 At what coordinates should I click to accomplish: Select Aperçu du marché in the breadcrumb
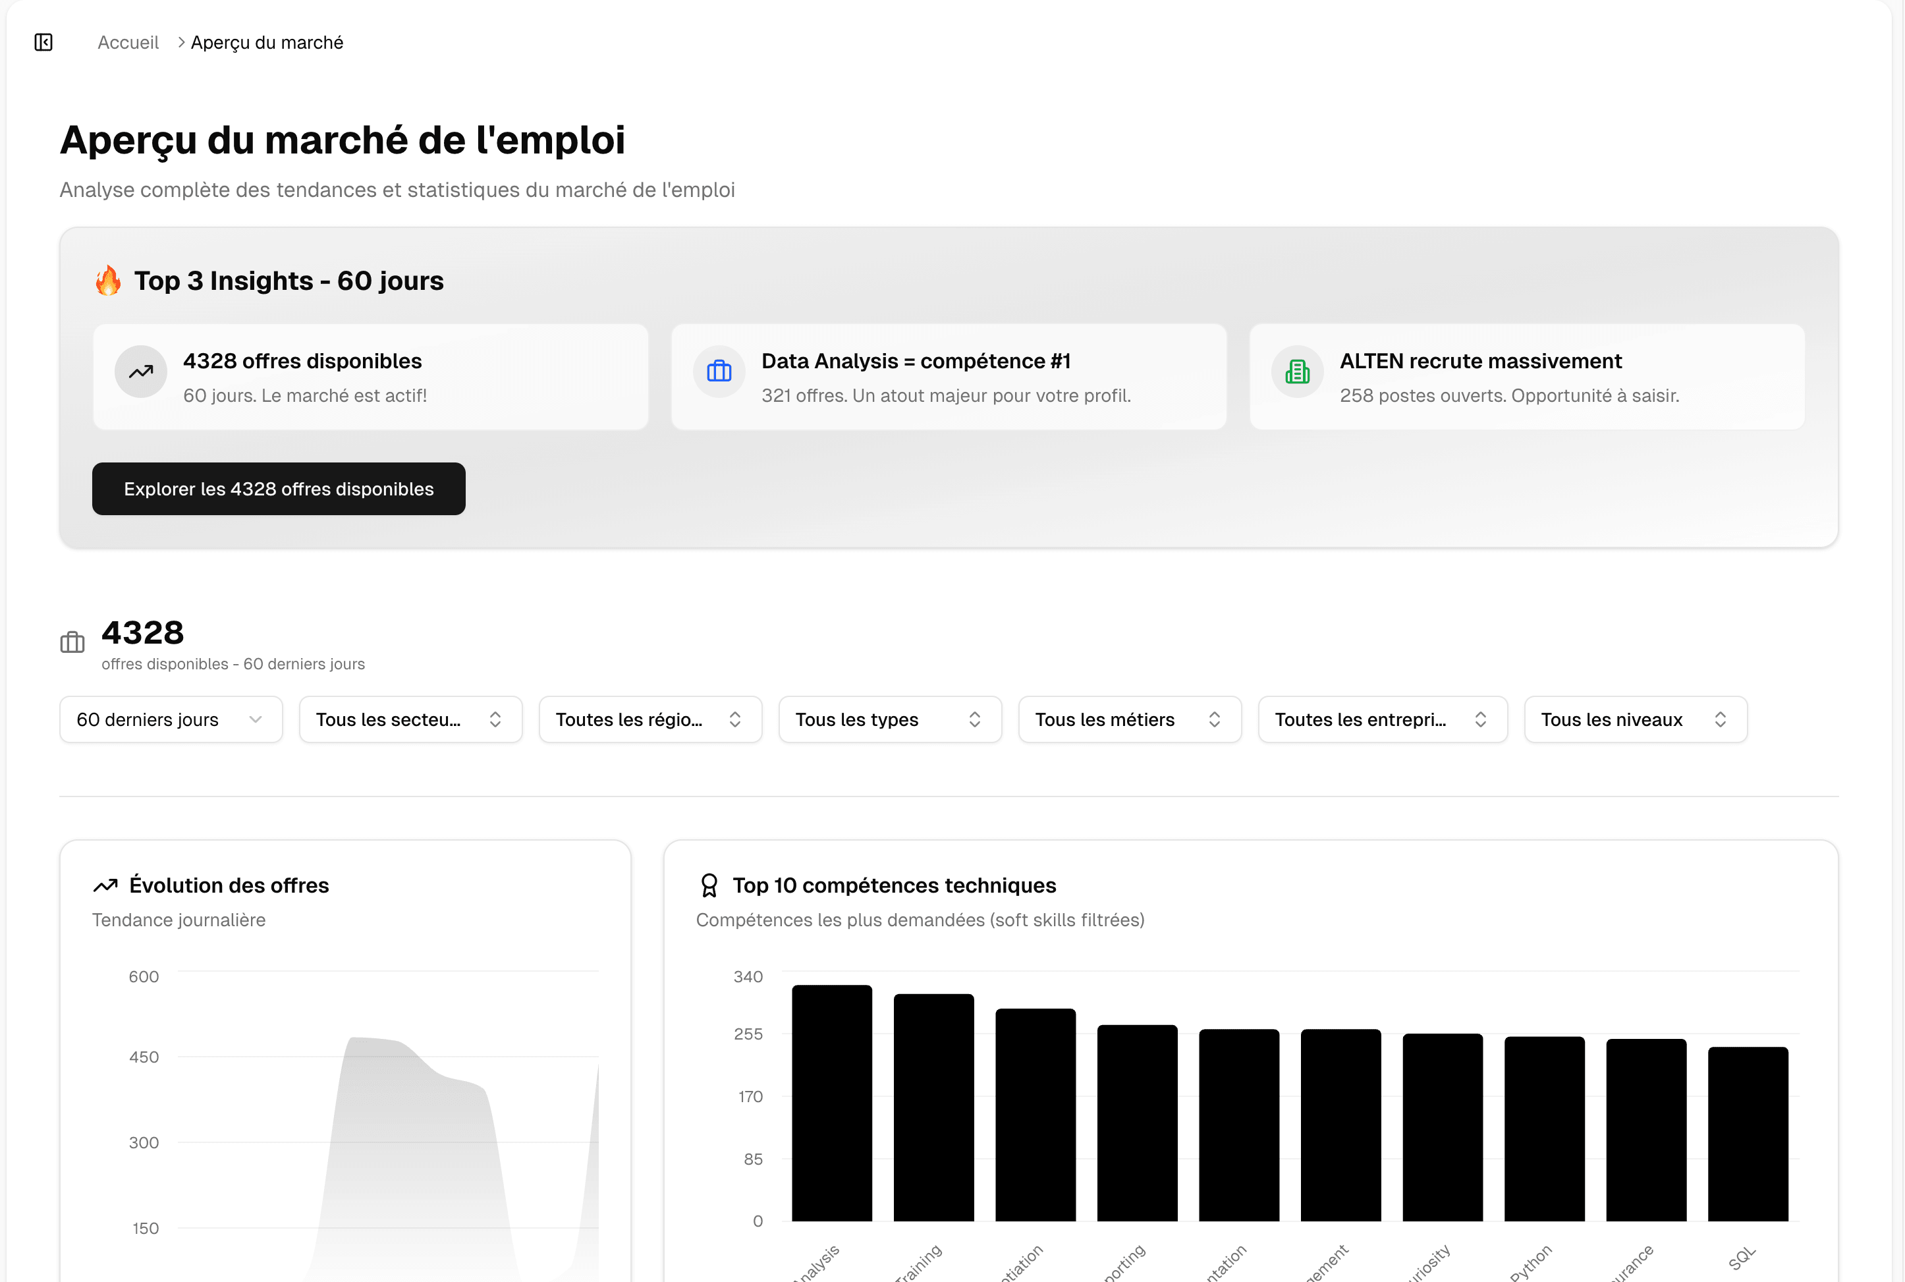point(267,42)
